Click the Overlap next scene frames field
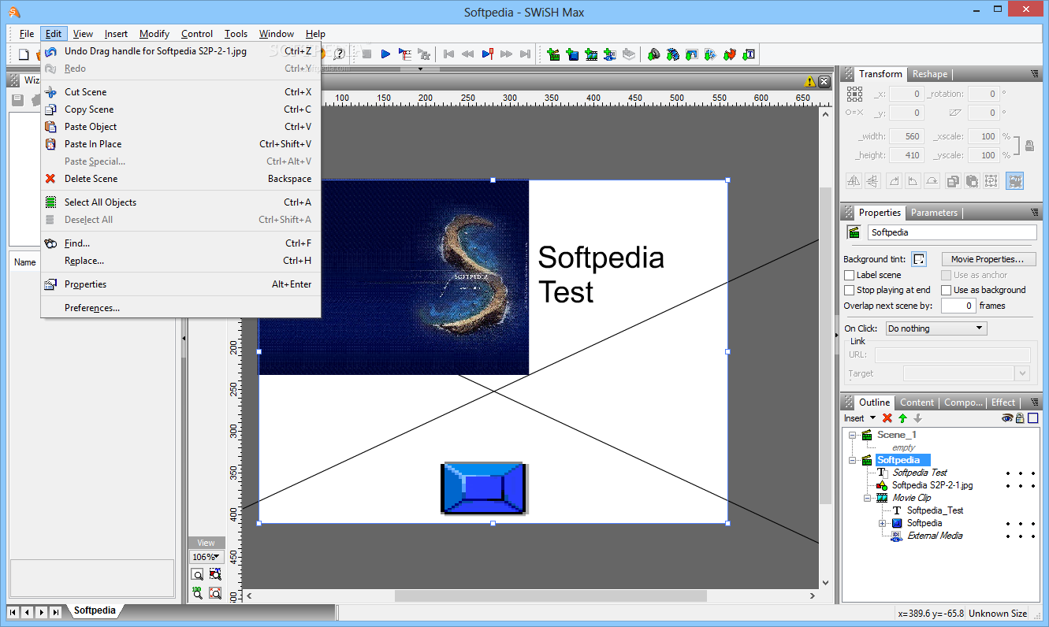The image size is (1049, 627). tap(958, 306)
